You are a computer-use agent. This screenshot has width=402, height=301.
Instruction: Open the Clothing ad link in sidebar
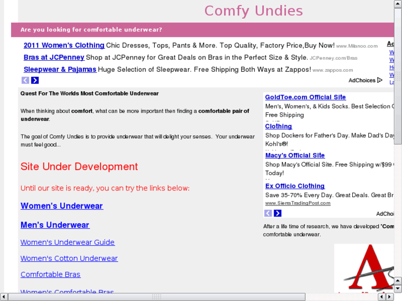(279, 126)
